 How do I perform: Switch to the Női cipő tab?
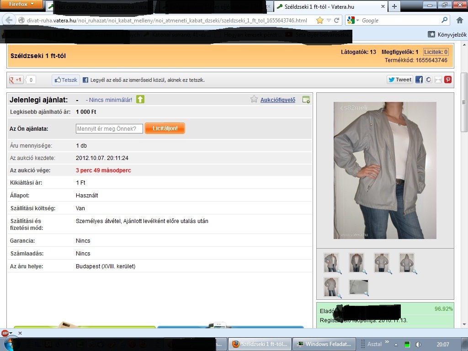(x=101, y=6)
